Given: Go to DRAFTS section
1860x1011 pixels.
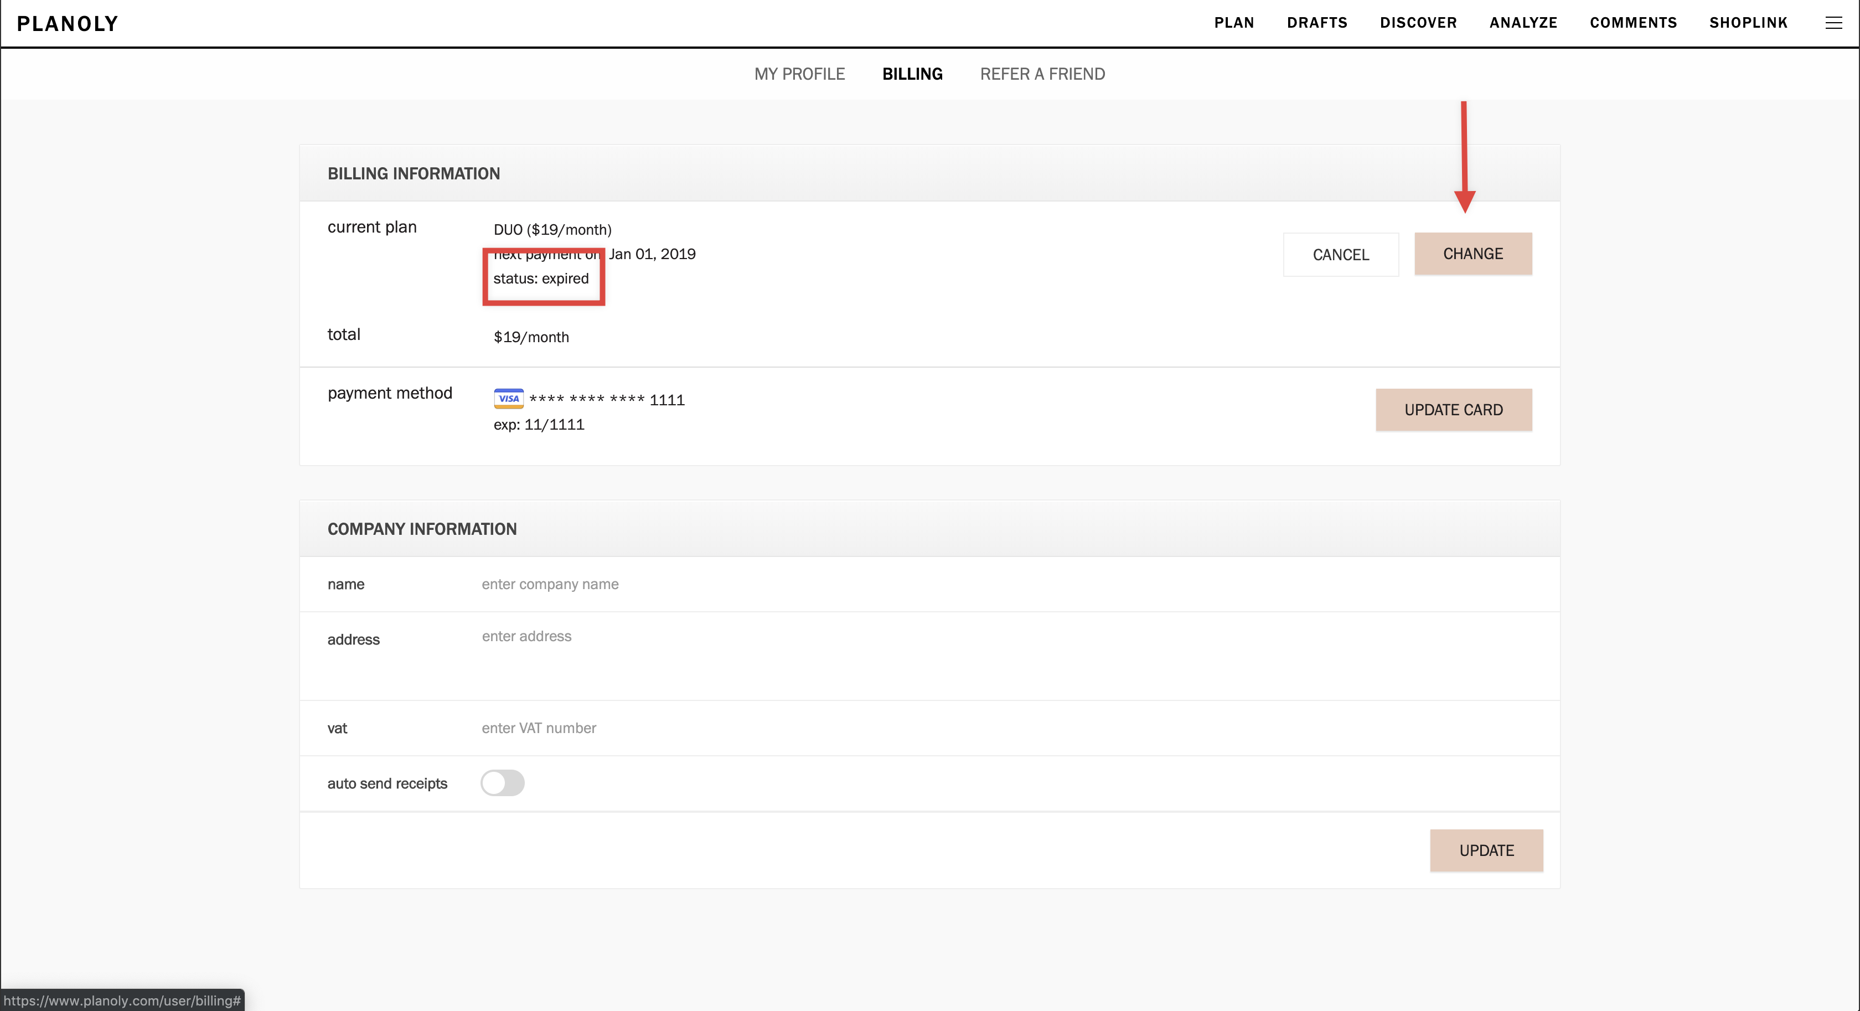Looking at the screenshot, I should coord(1317,22).
